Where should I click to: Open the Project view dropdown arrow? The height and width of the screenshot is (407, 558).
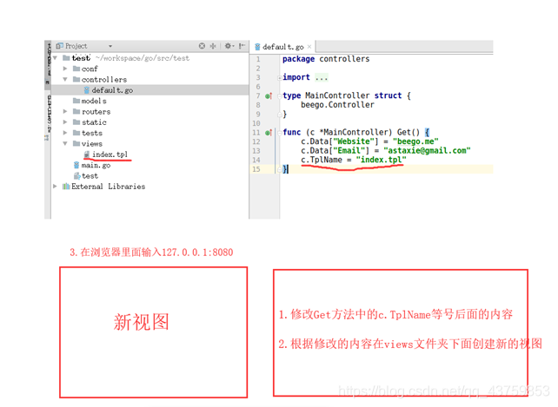tap(110, 46)
